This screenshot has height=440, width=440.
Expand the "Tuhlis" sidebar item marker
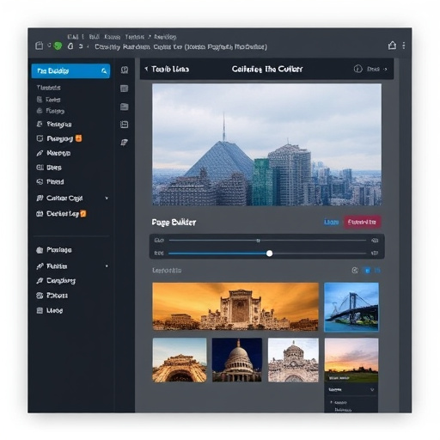pyautogui.click(x=107, y=266)
